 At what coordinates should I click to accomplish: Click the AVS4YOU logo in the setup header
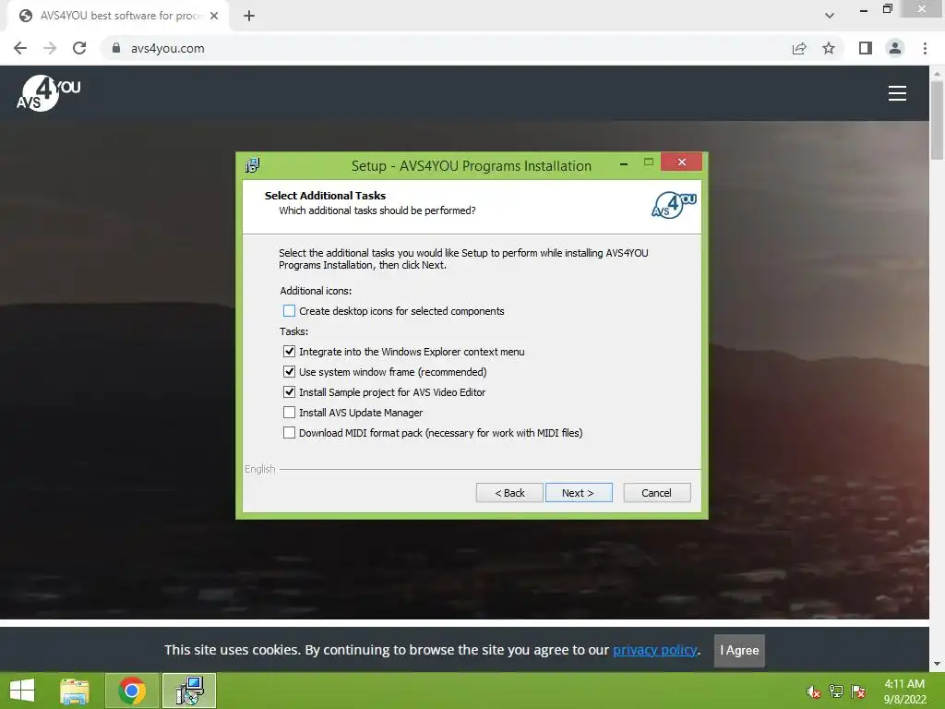click(674, 205)
